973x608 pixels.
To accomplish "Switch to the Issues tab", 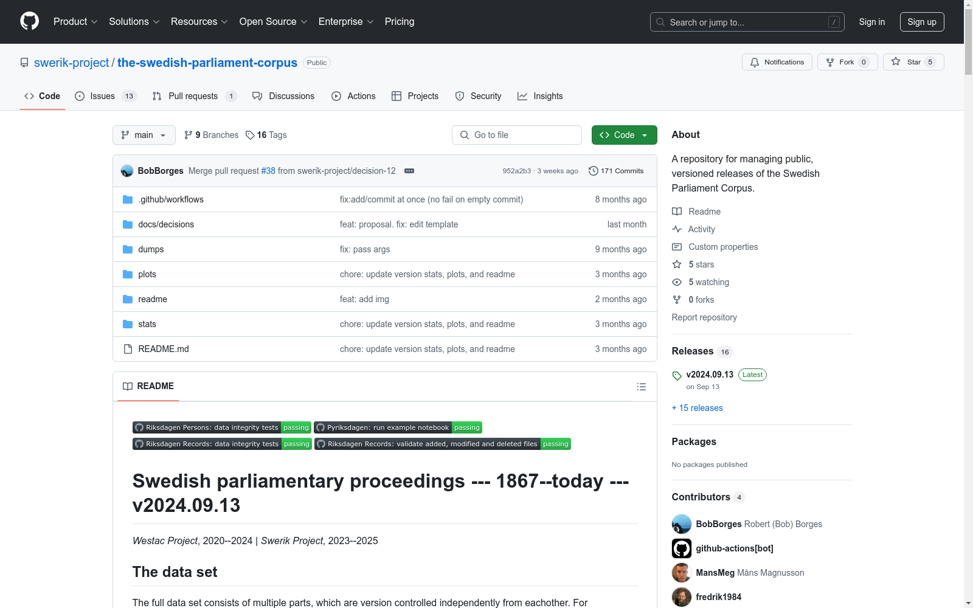I will 106,96.
